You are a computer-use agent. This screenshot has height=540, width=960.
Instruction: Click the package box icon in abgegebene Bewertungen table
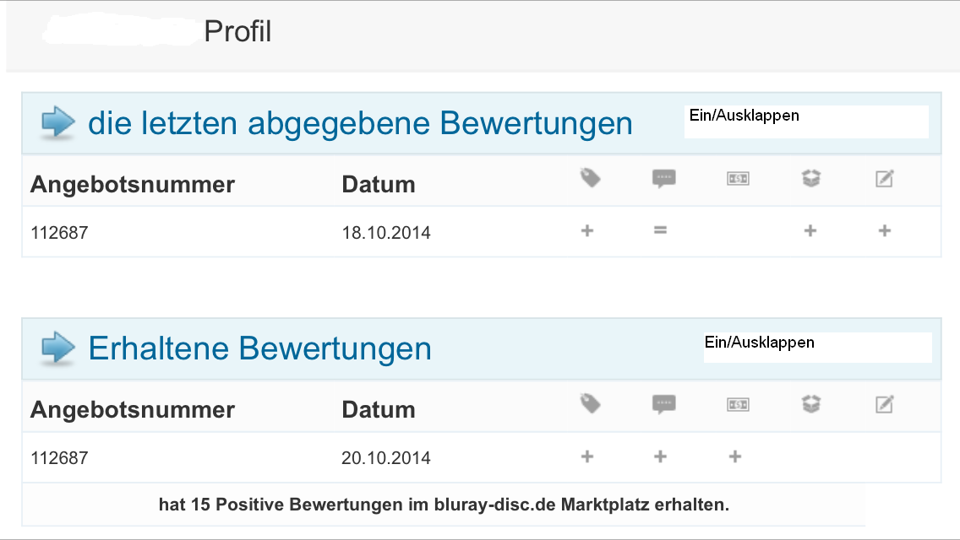point(811,179)
